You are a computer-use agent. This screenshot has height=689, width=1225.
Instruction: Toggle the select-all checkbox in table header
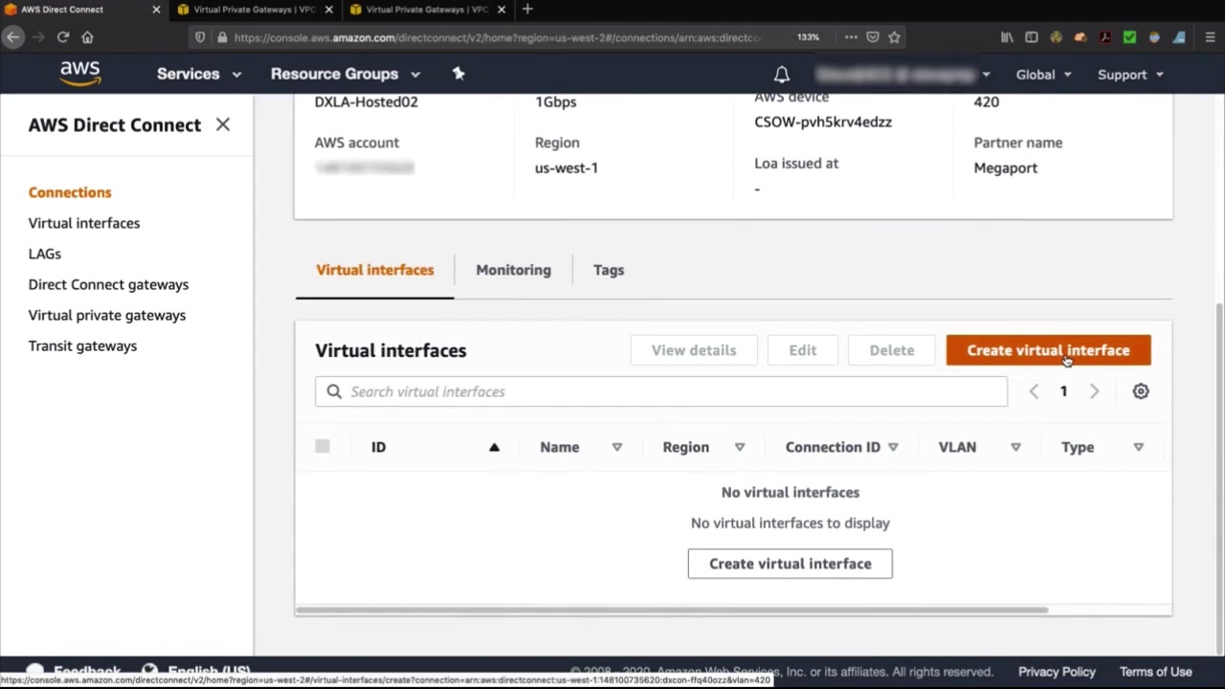tap(323, 446)
